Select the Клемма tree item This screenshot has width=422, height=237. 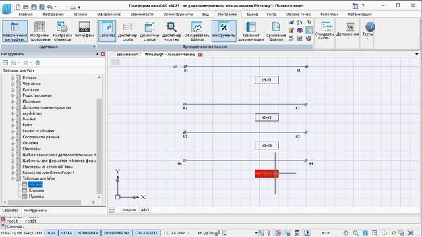click(36, 190)
